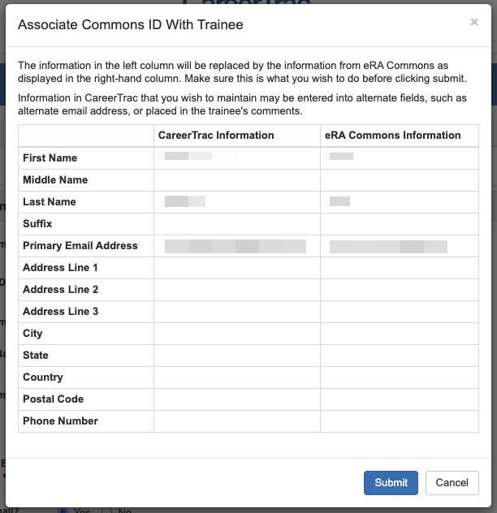Click the Phone Number row label
The image size is (497, 513).
(60, 421)
